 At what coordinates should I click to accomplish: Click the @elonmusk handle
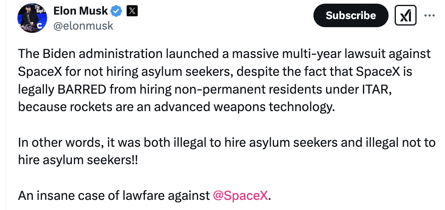pos(83,26)
